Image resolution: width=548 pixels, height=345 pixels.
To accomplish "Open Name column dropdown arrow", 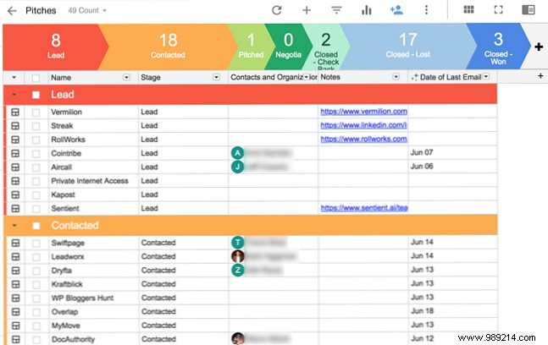I will (126, 77).
